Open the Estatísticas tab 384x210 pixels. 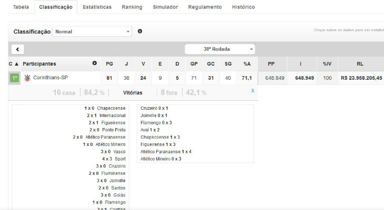coord(97,7)
